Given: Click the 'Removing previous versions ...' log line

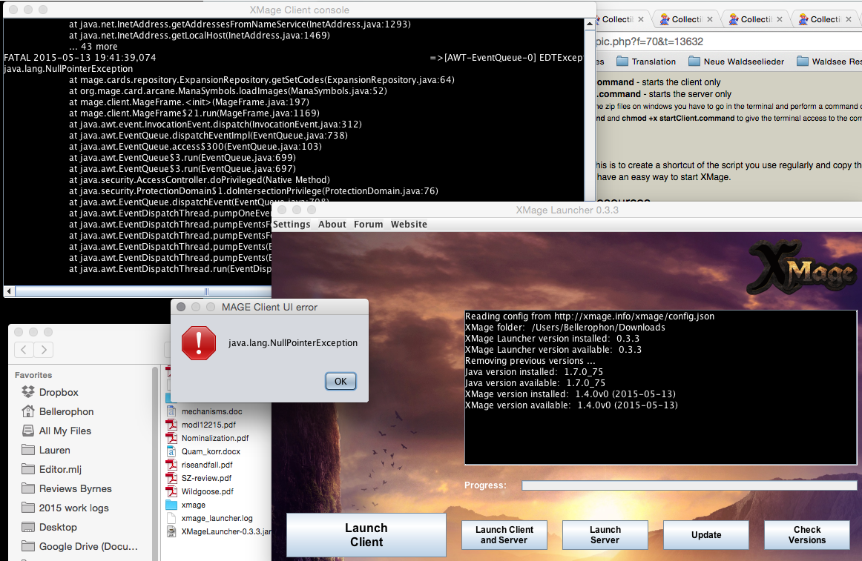Looking at the screenshot, I should [x=530, y=361].
